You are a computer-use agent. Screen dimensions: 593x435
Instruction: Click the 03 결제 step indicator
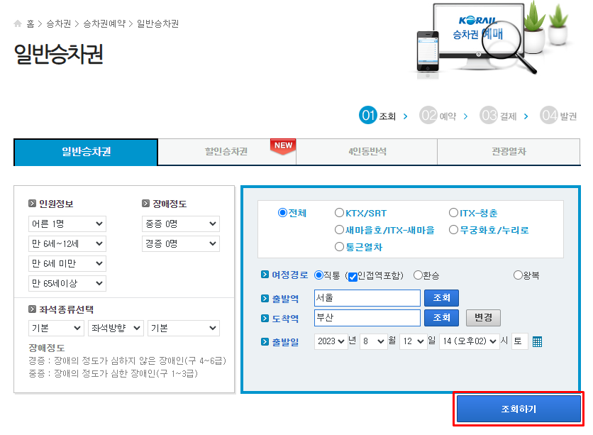[x=498, y=116]
